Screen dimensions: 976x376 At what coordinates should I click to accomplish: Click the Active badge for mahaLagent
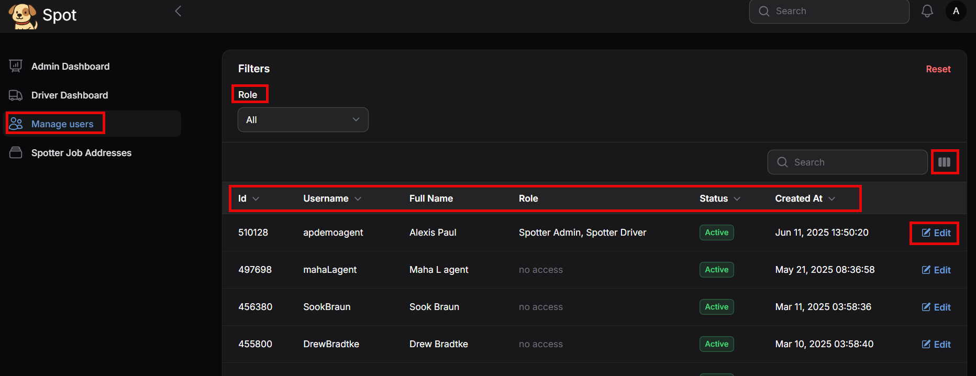coord(717,270)
